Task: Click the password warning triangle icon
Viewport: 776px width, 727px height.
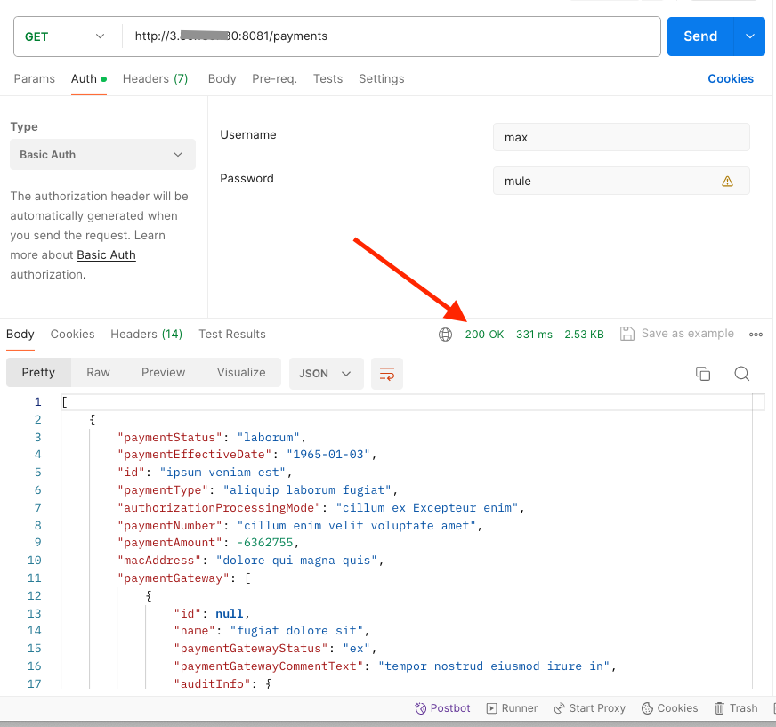Action: click(x=727, y=182)
